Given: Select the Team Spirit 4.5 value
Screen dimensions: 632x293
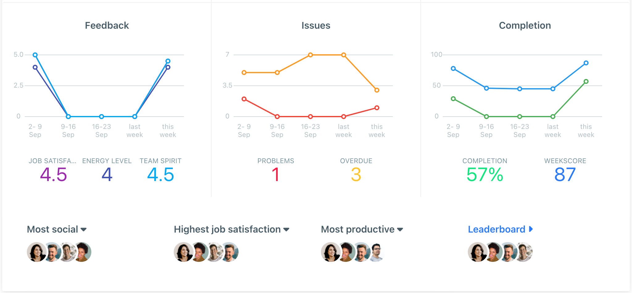Looking at the screenshot, I should coord(160,175).
